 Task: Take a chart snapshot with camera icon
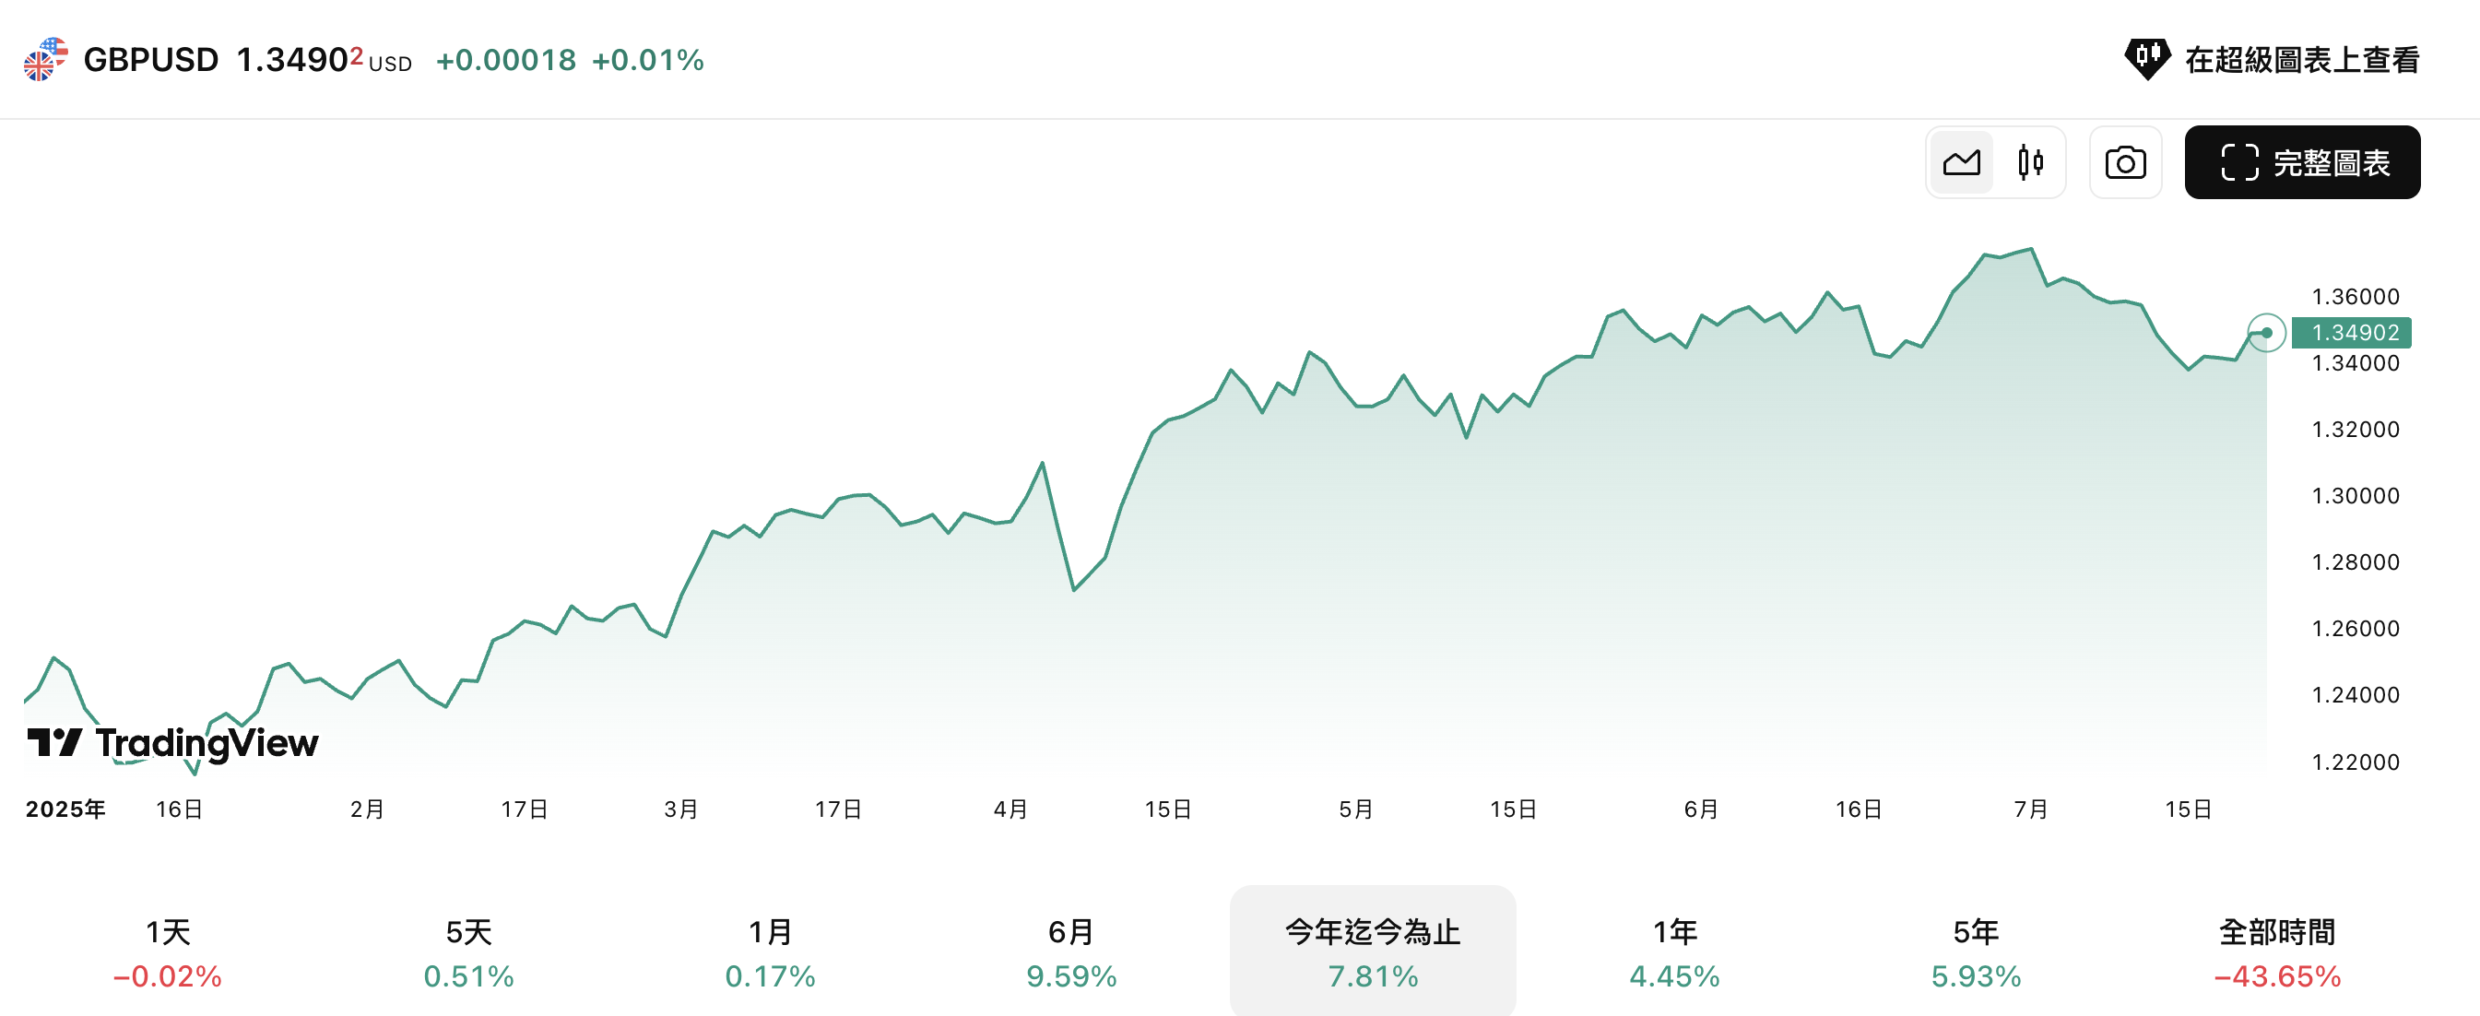[x=2126, y=161]
